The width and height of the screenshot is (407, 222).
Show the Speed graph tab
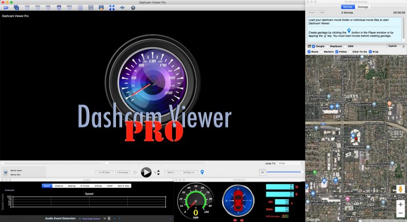coord(47,186)
